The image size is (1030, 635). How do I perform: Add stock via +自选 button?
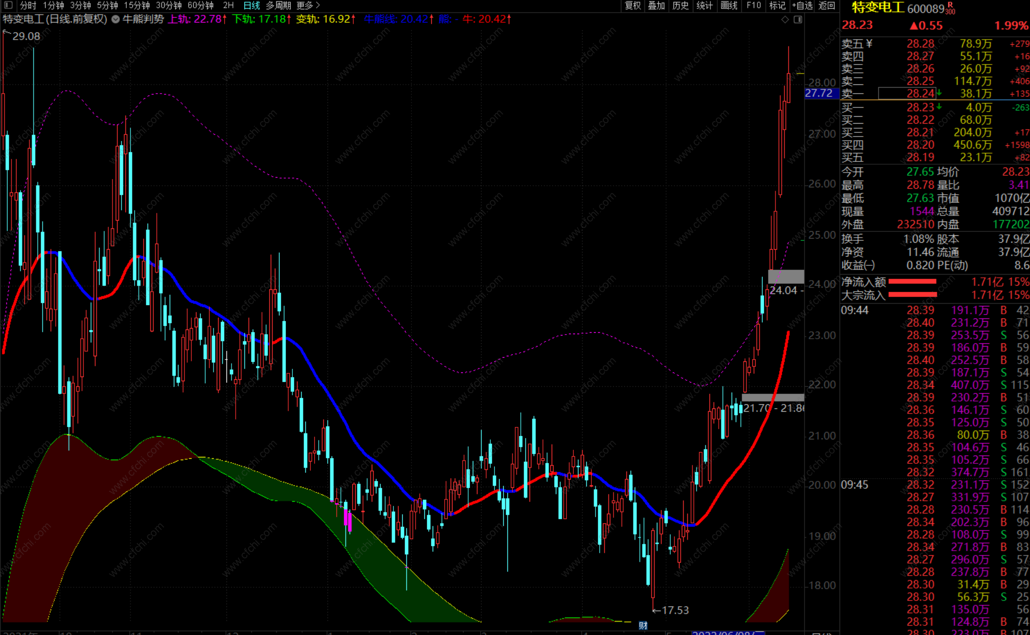pyautogui.click(x=802, y=6)
